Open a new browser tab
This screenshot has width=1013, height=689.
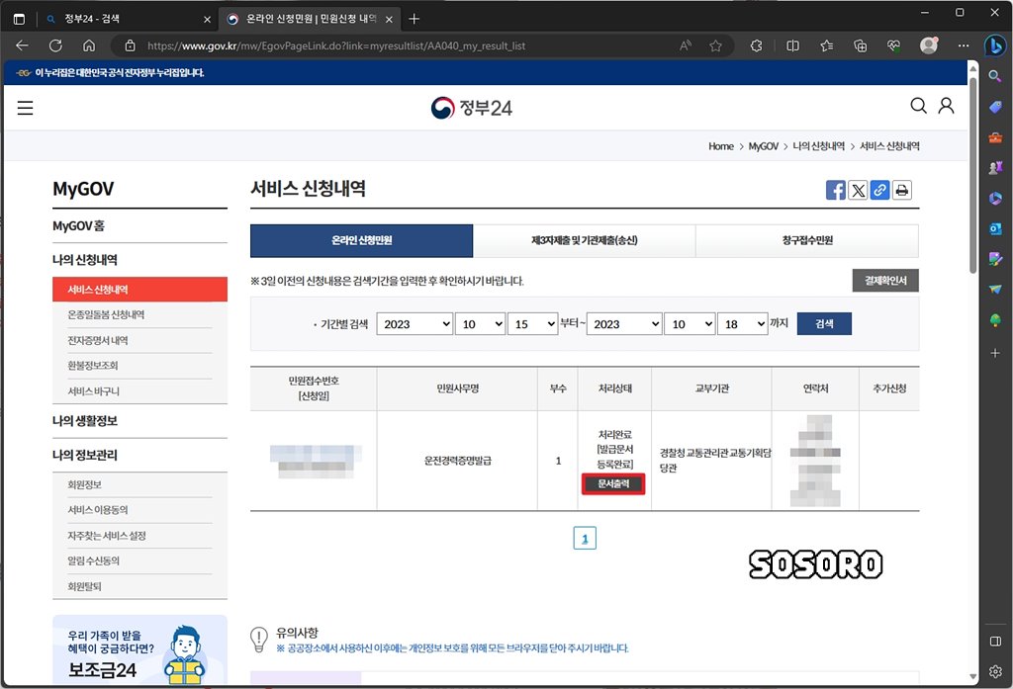tap(414, 19)
